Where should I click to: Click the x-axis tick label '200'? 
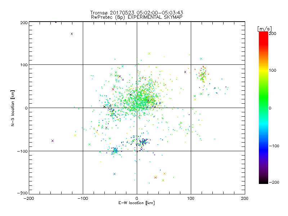(245, 198)
